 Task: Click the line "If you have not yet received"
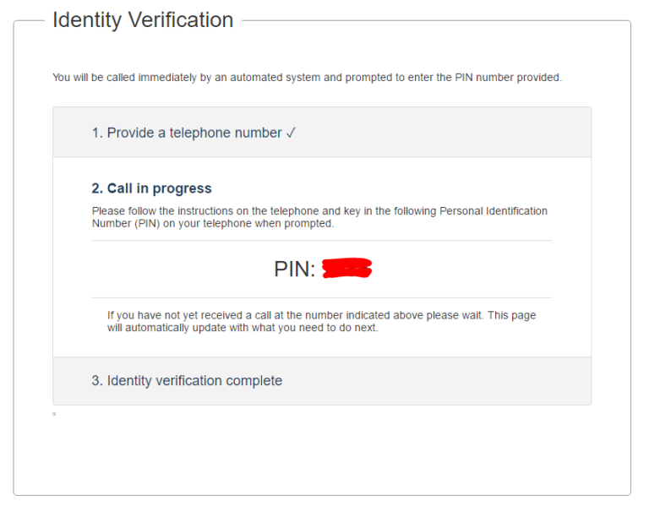click(321, 315)
